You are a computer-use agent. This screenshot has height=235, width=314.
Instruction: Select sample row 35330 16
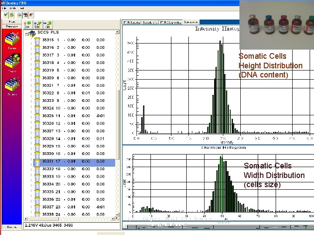tap(73, 154)
